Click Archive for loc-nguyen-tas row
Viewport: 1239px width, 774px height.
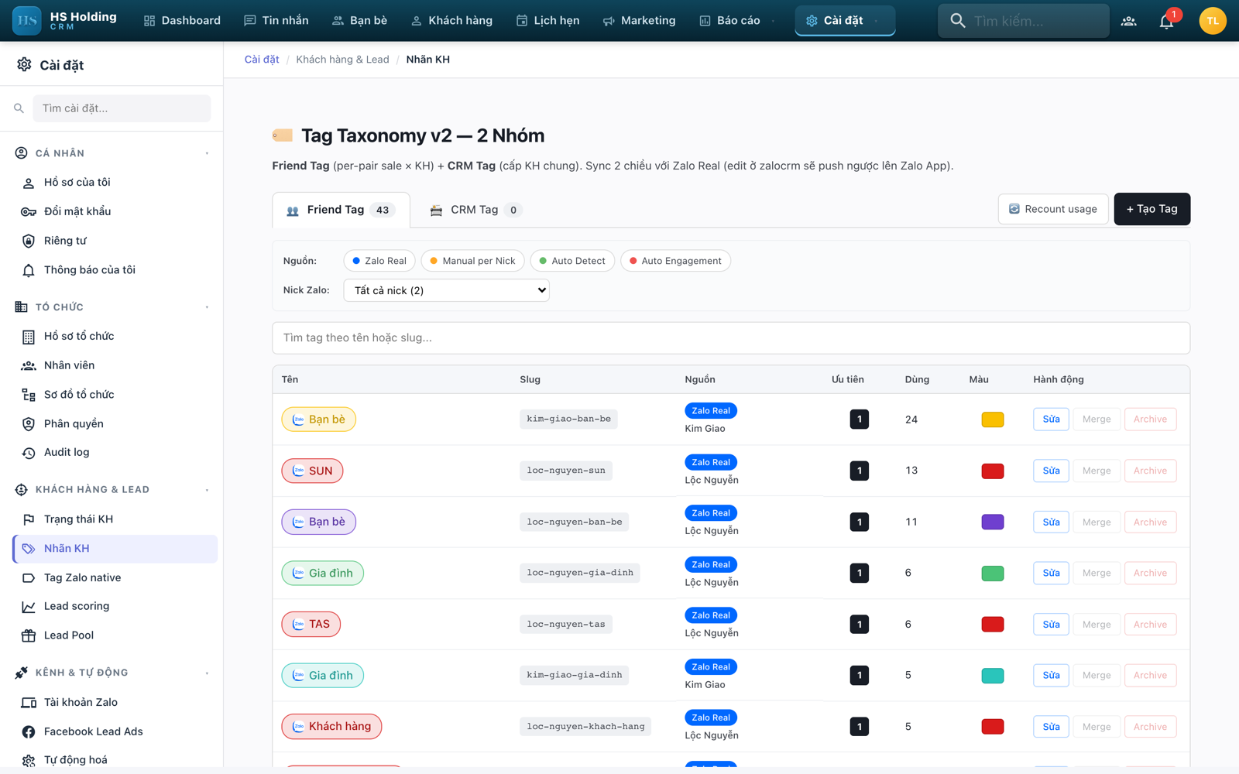coord(1150,625)
